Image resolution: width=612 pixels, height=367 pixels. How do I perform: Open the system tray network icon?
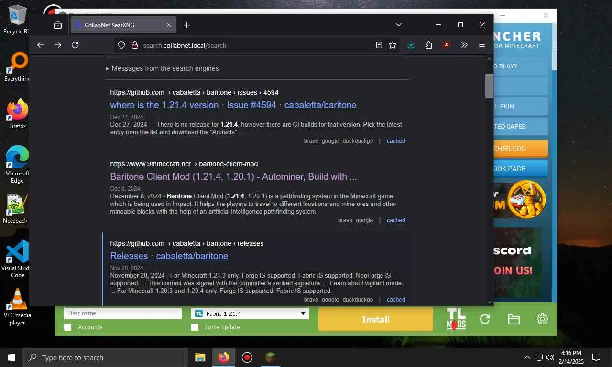(539, 357)
